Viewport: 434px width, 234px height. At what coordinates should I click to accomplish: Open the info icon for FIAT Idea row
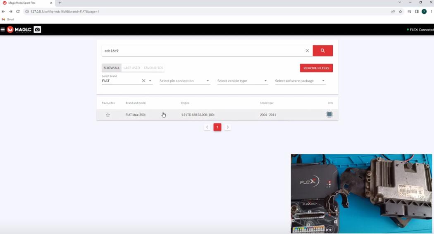[x=329, y=114]
